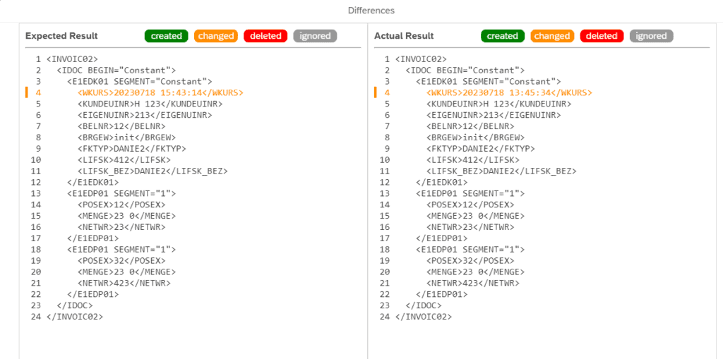The image size is (723, 359).
Task: Select POSEX 12 line in Actual Result
Action: (470, 205)
